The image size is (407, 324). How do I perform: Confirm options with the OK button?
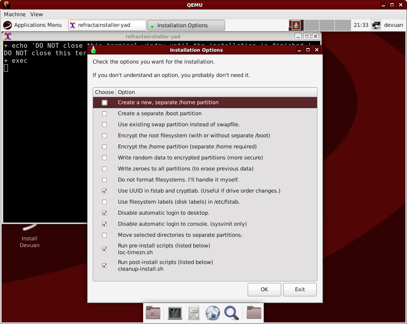tap(264, 289)
